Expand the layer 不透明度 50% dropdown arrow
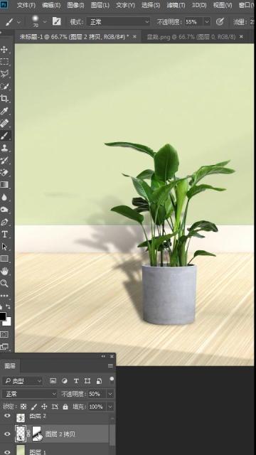Screen dimensions: 256x455 point(110,394)
